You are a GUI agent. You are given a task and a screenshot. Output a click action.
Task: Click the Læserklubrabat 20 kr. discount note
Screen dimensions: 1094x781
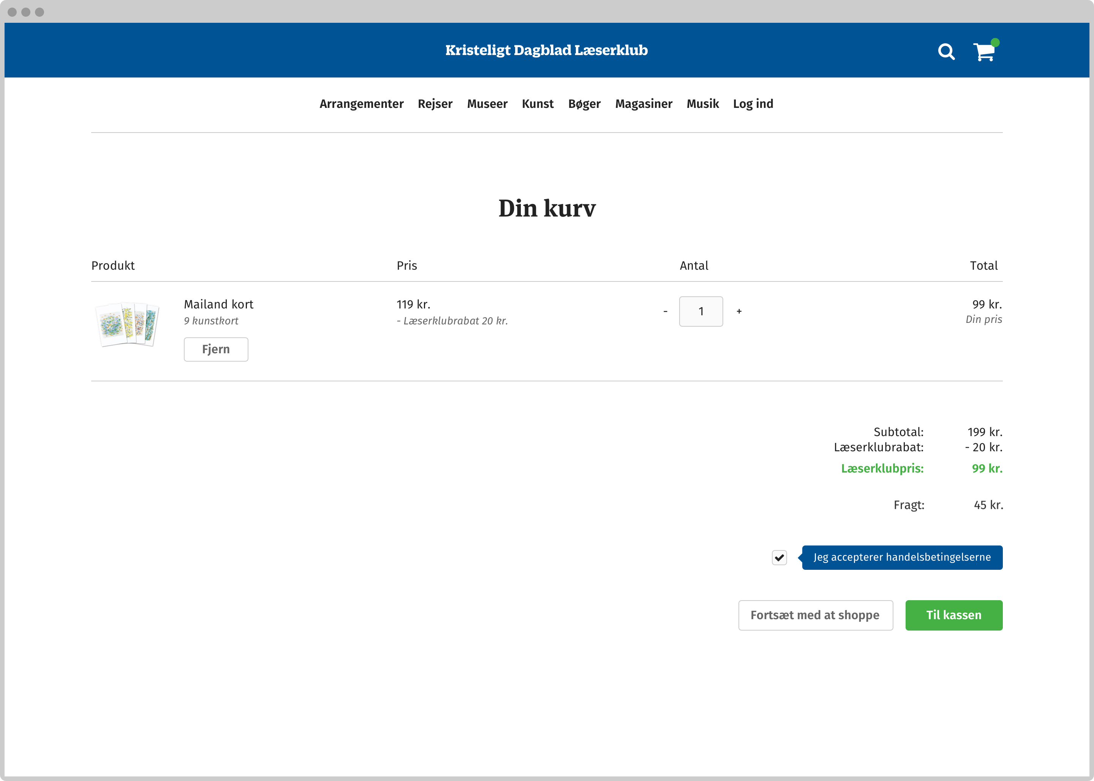452,321
